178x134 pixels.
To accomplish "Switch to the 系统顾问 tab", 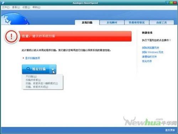I will 112,22.
